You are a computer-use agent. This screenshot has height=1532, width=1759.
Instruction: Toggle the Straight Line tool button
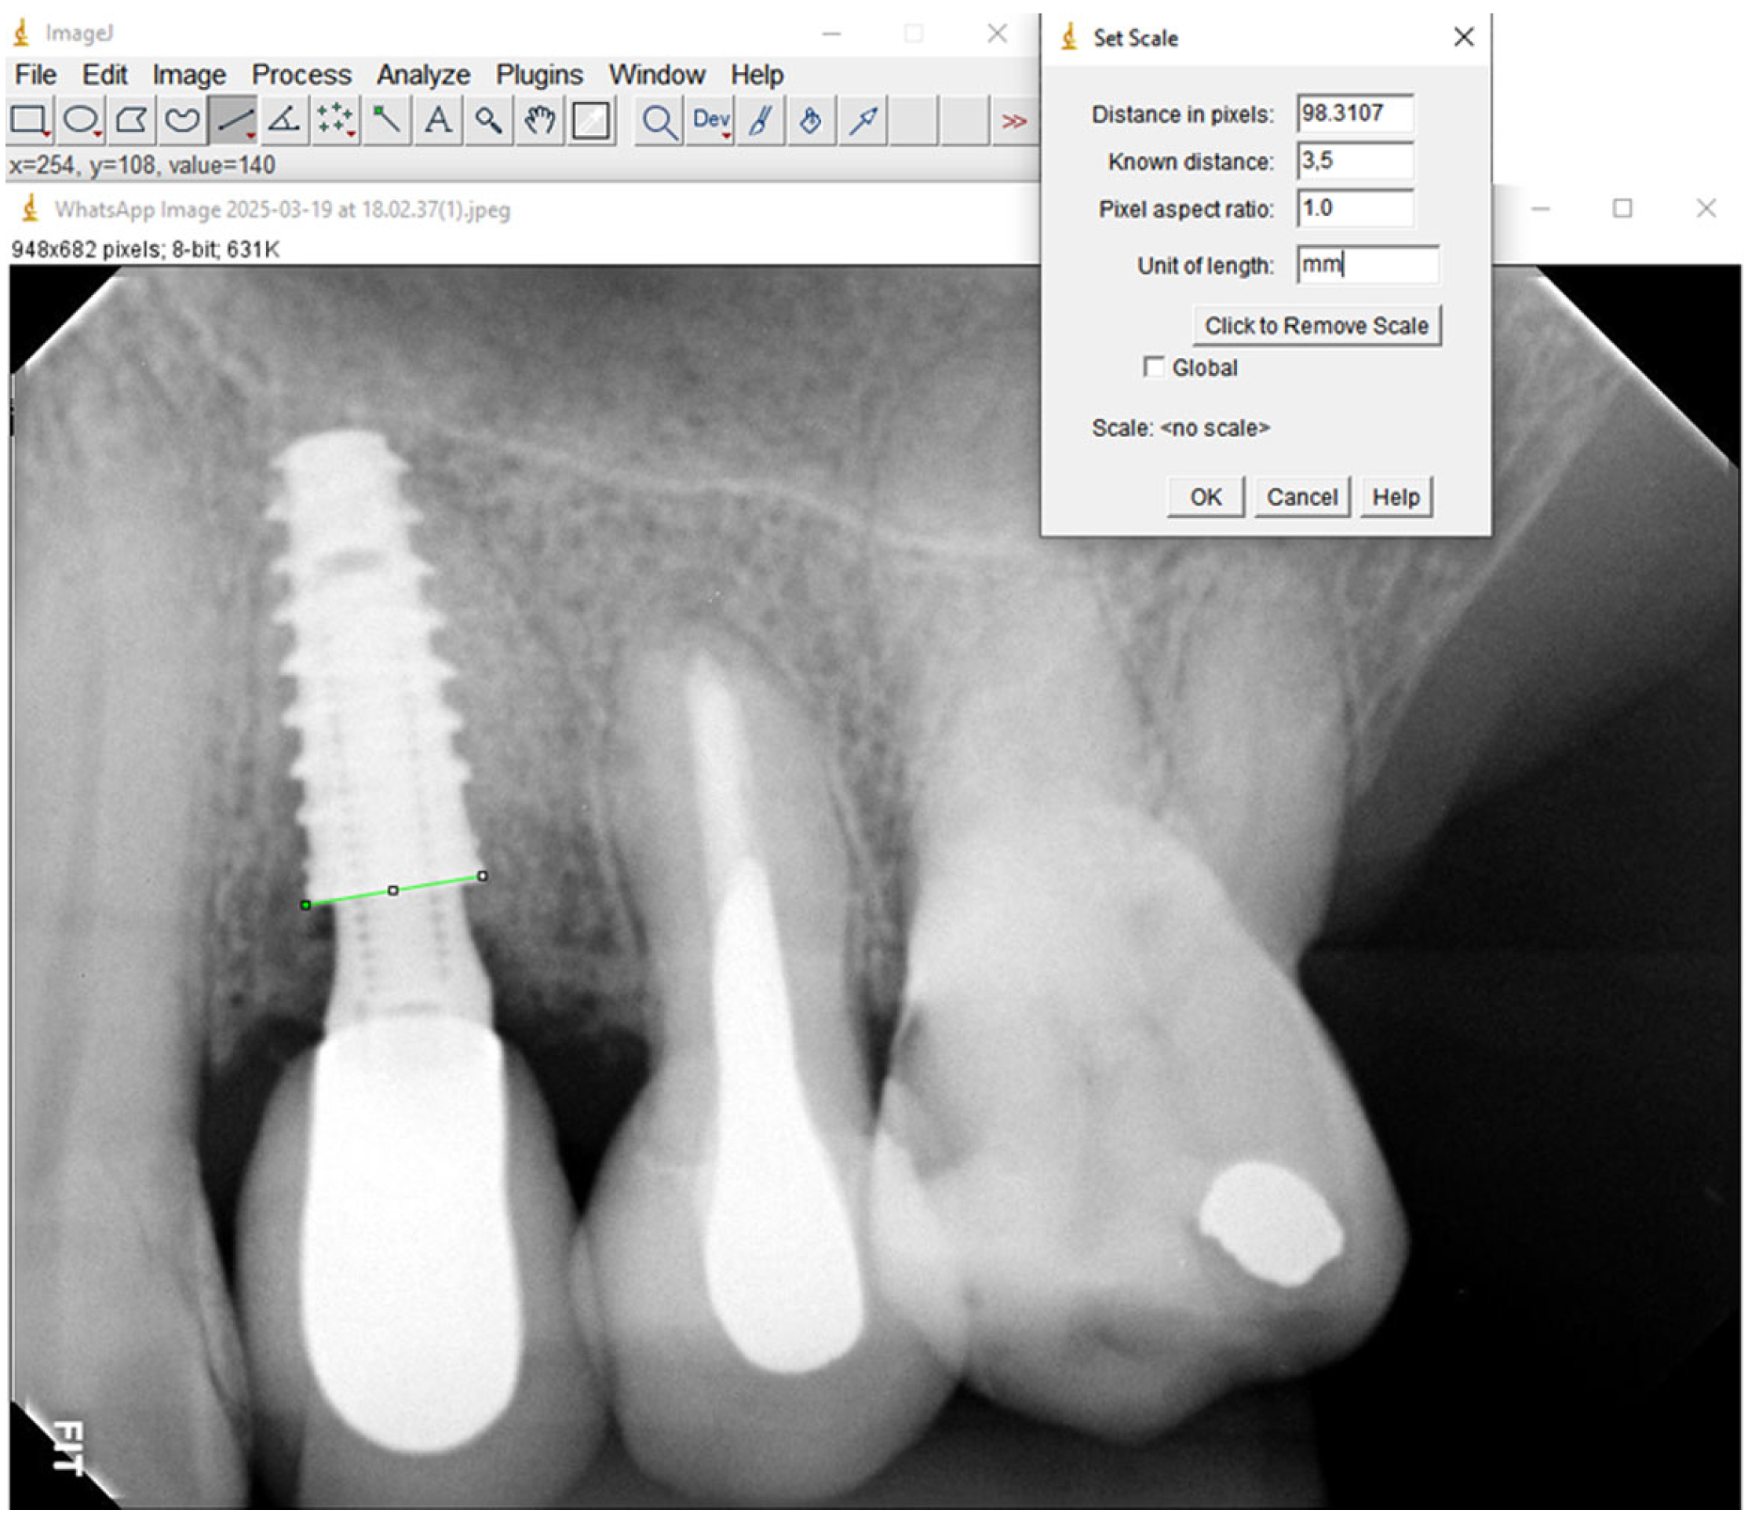(233, 121)
